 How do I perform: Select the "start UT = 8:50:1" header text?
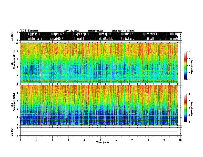click(x=124, y=31)
